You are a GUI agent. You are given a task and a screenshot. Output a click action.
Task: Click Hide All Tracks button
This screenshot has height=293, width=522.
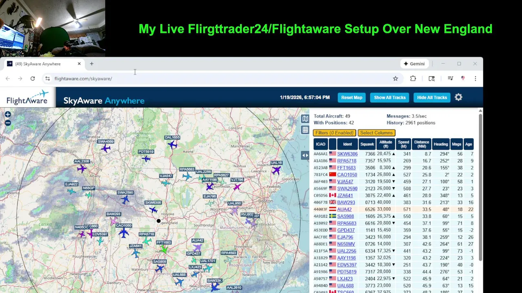[432, 98]
